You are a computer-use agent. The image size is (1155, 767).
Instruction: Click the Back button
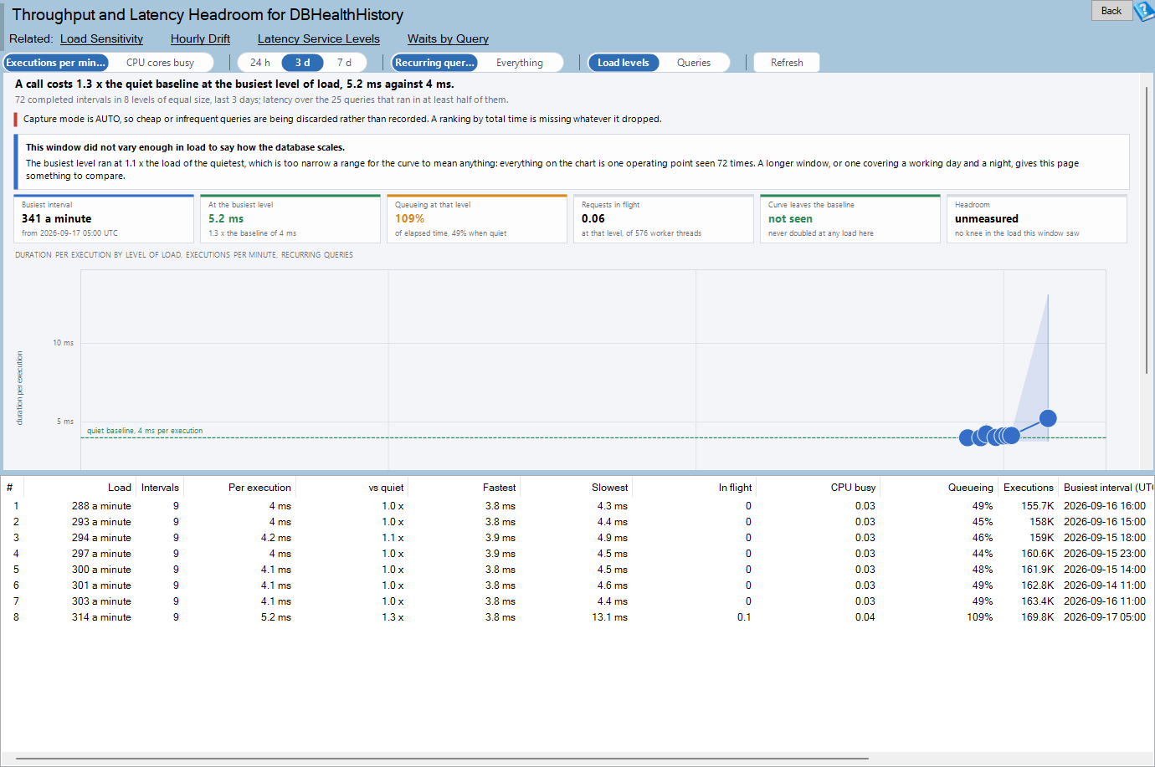coord(1111,11)
